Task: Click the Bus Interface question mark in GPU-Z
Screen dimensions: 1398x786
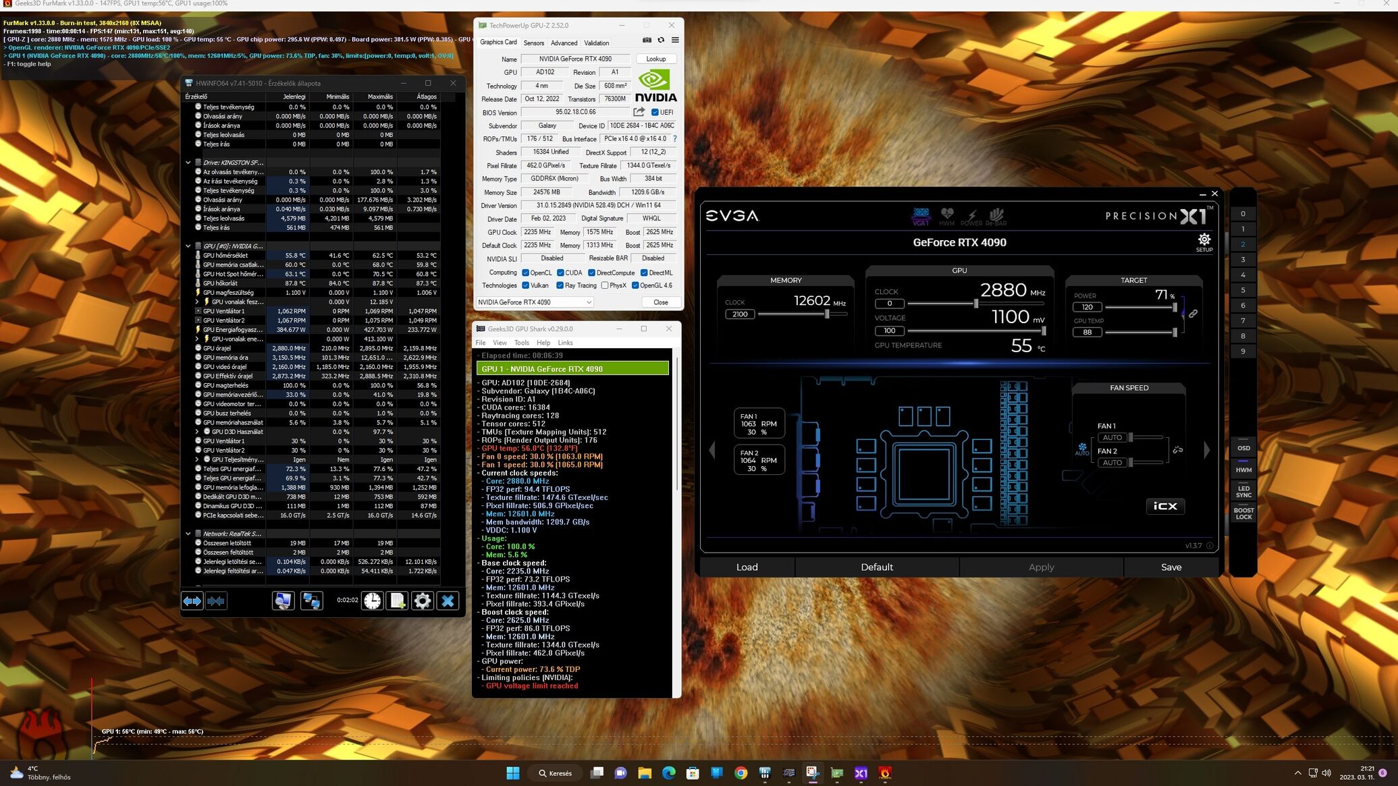Action: tap(674, 139)
